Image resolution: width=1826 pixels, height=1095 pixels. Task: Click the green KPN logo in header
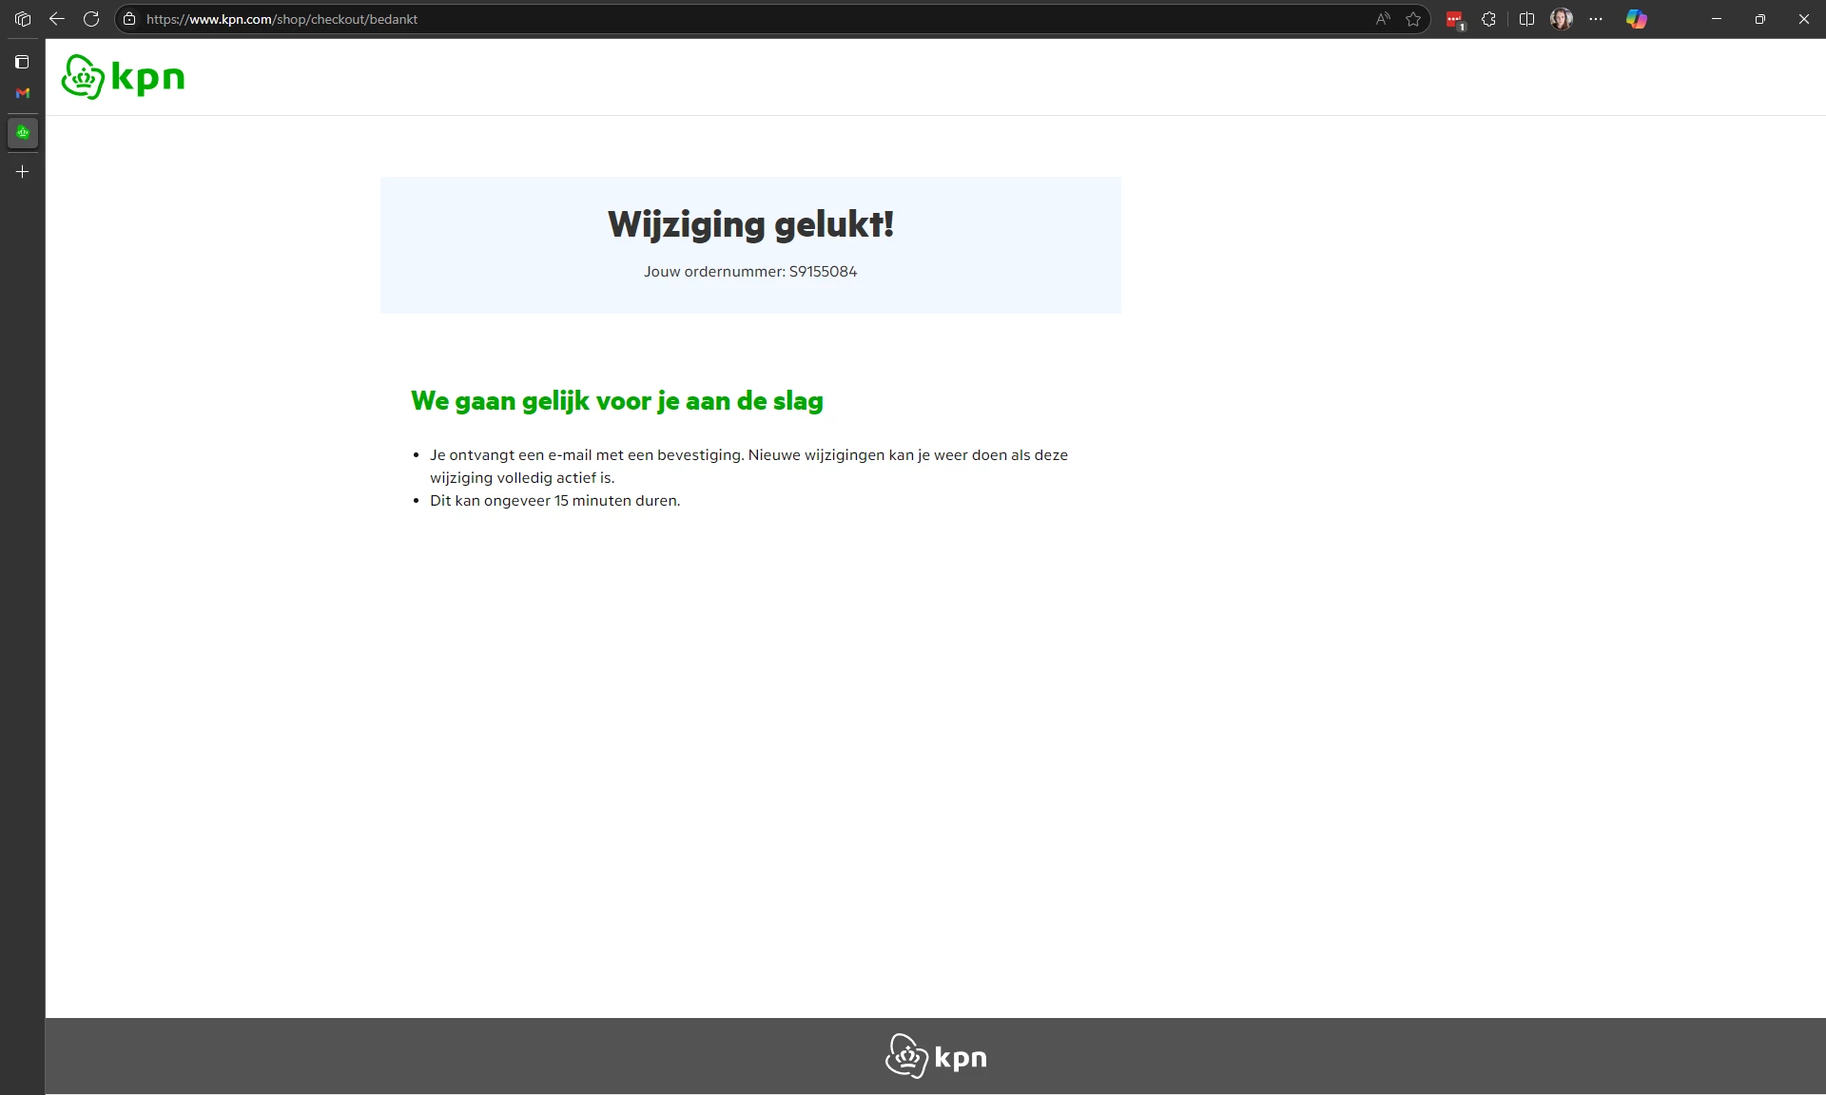coord(123,77)
